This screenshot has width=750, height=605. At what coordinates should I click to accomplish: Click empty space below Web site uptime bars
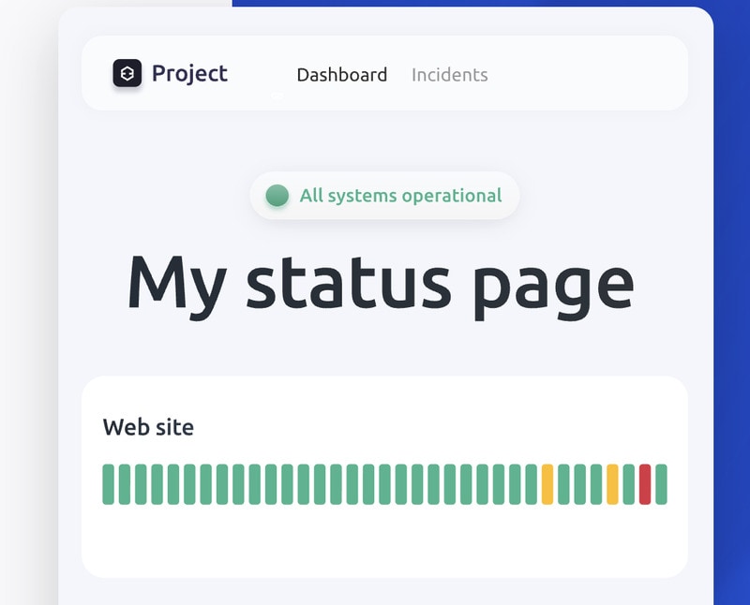pyautogui.click(x=384, y=543)
